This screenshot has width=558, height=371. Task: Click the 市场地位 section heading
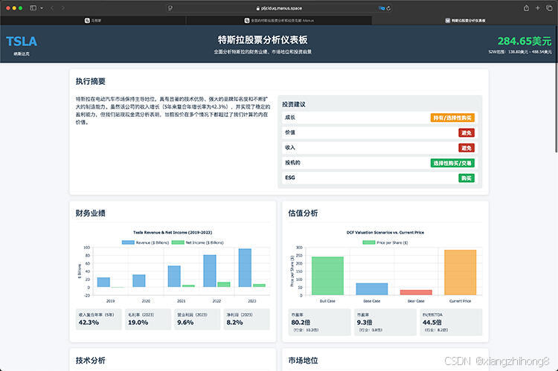point(304,361)
